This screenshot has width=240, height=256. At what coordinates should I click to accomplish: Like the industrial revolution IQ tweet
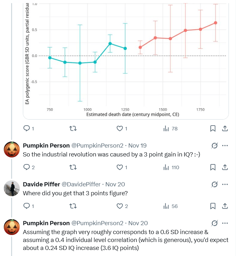pos(120,167)
